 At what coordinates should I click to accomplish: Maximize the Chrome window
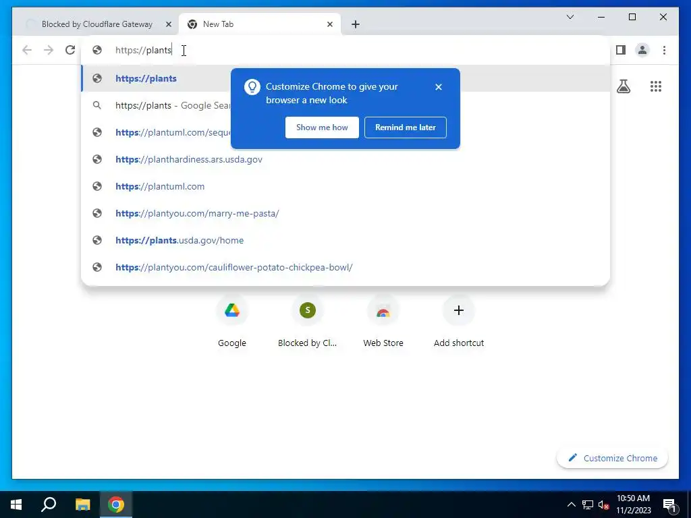point(632,17)
